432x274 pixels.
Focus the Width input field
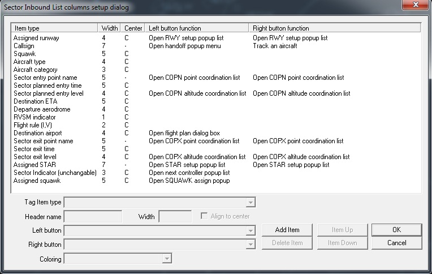[175, 217]
